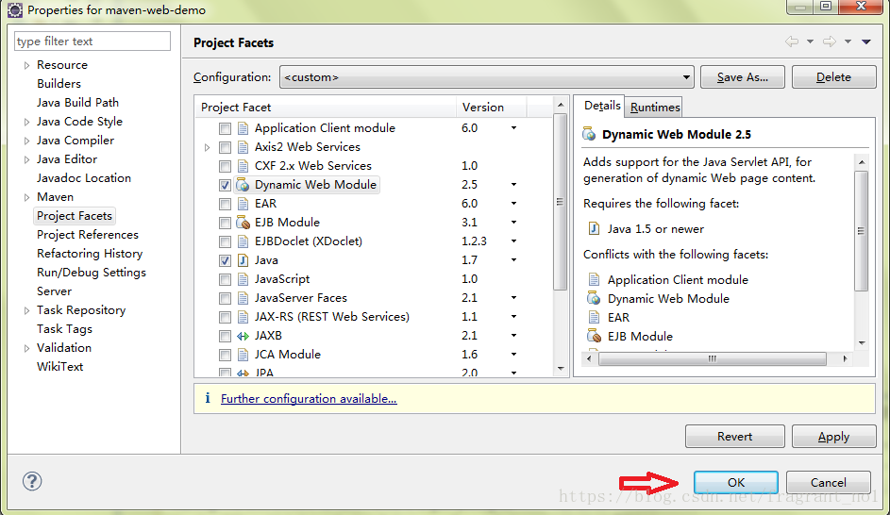Open Run/Debug Settings page
The width and height of the screenshot is (890, 515).
[x=92, y=273]
